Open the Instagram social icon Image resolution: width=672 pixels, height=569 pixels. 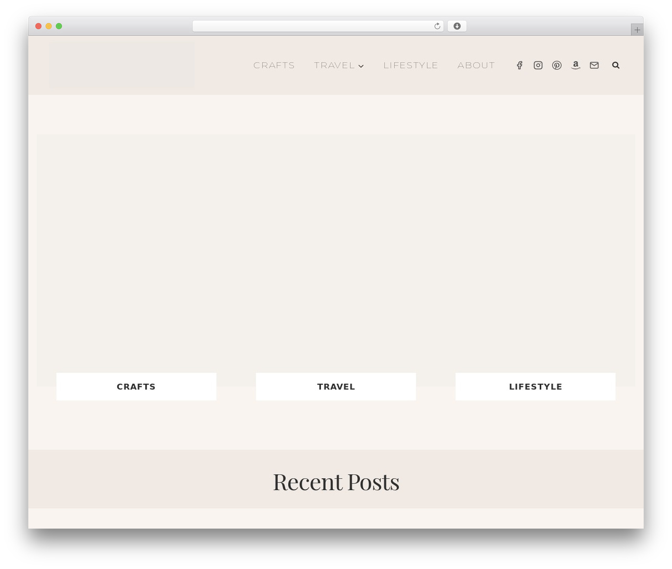(538, 65)
